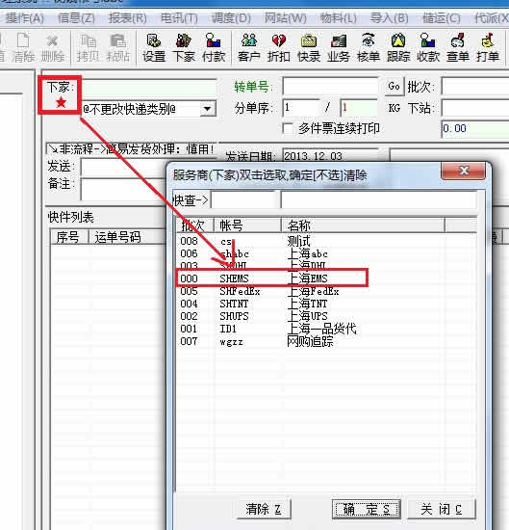Click the 批次 input field
509x530 pixels.
coord(475,87)
